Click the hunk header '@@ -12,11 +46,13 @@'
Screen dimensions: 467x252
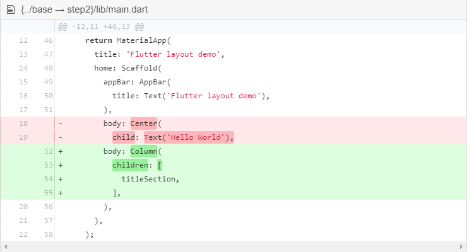tap(101, 26)
